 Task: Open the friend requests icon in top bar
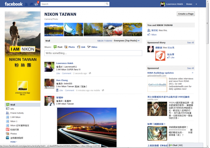[26, 4]
